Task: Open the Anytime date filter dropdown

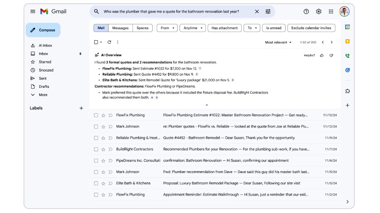Action: point(193,28)
